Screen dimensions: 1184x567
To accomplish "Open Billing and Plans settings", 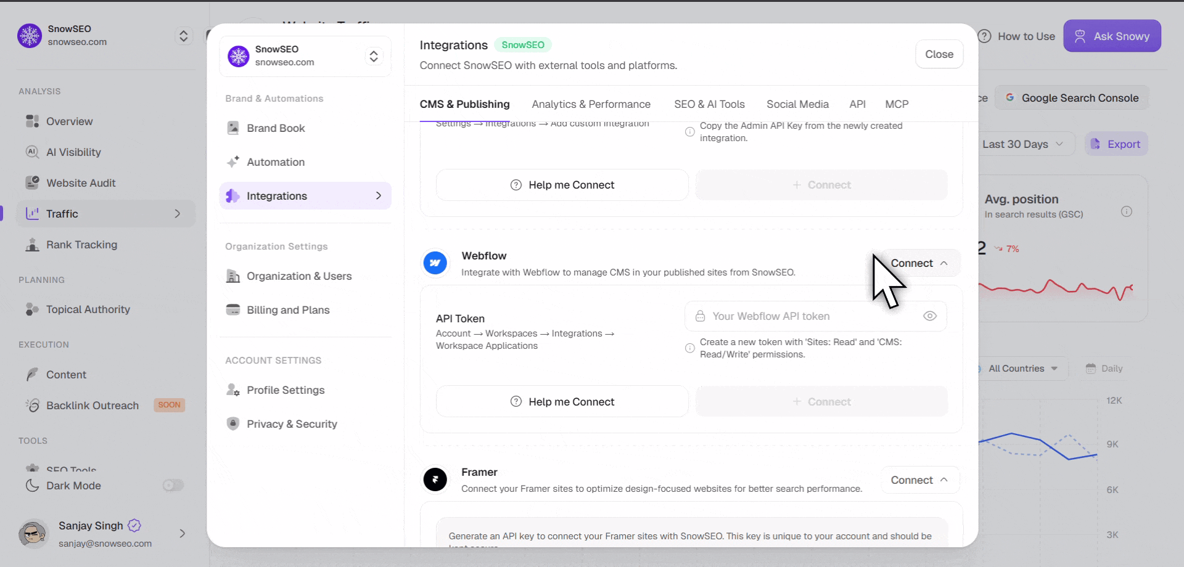I will pyautogui.click(x=305, y=310).
